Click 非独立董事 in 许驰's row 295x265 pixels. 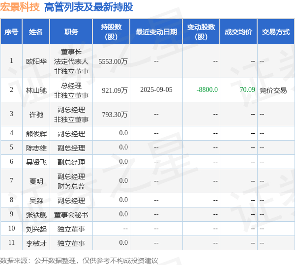[x=71, y=119]
